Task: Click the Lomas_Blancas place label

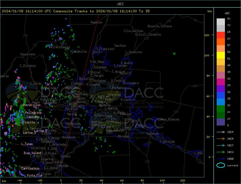Action: [169, 119]
